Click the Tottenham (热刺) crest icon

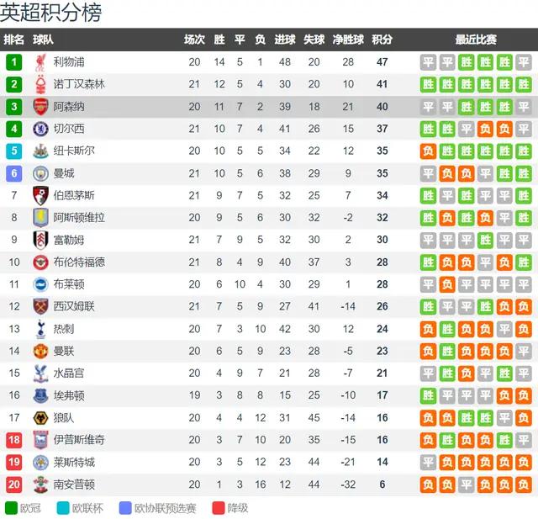(40, 328)
